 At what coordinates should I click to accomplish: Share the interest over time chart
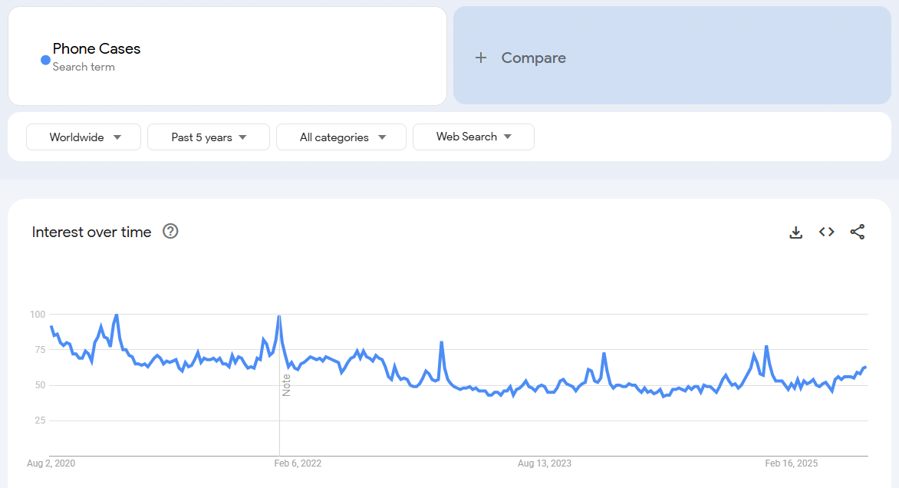858,232
